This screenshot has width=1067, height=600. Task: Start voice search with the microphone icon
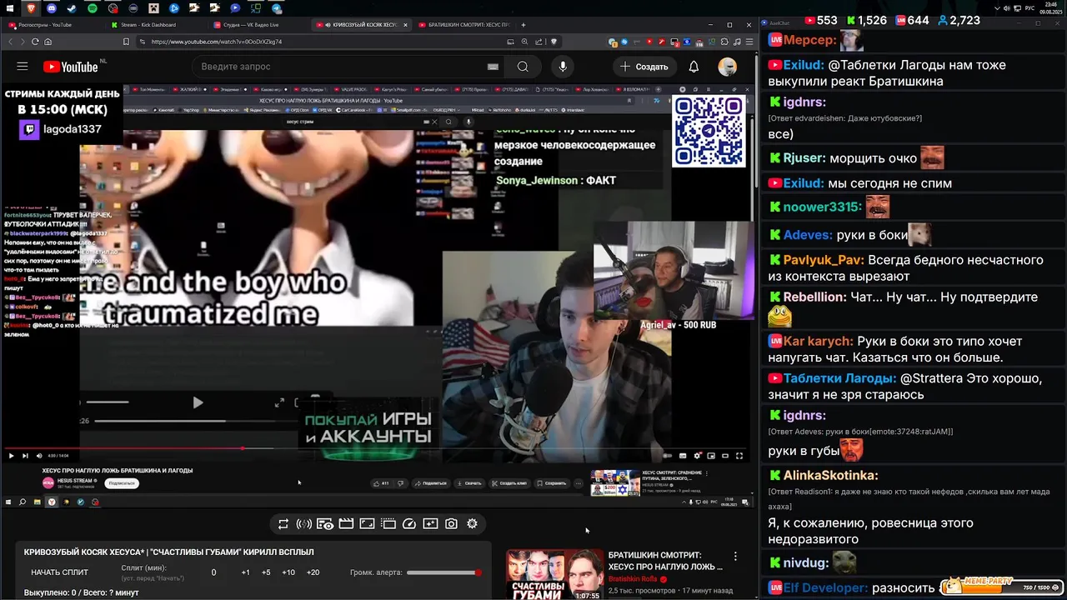pyautogui.click(x=563, y=67)
